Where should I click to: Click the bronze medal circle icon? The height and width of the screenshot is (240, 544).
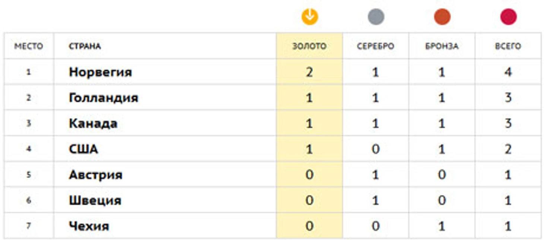coord(442,17)
